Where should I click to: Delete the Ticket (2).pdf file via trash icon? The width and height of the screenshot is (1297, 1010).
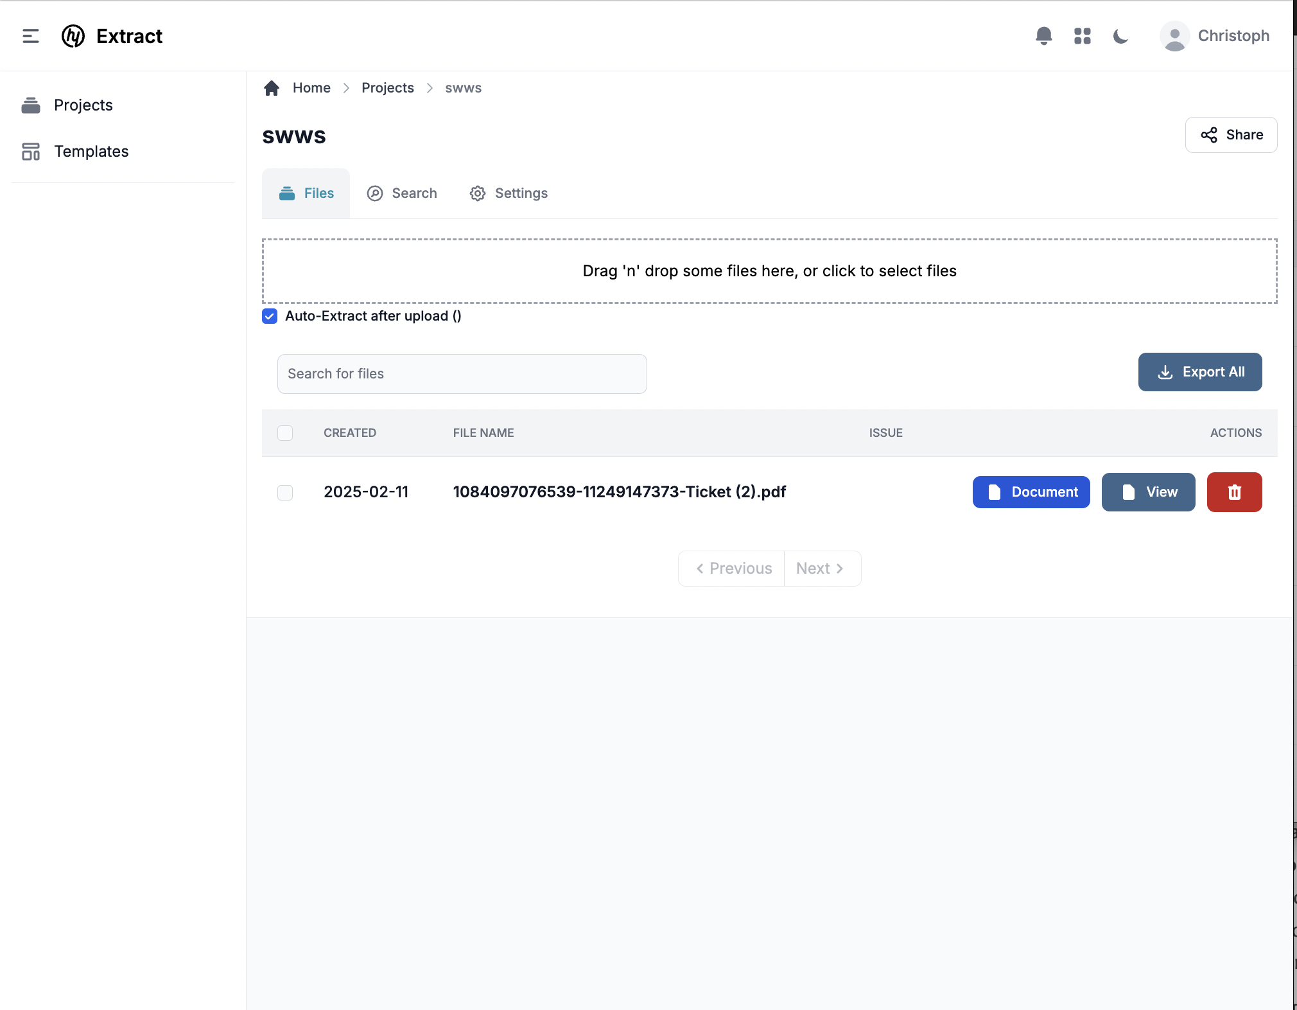point(1234,492)
